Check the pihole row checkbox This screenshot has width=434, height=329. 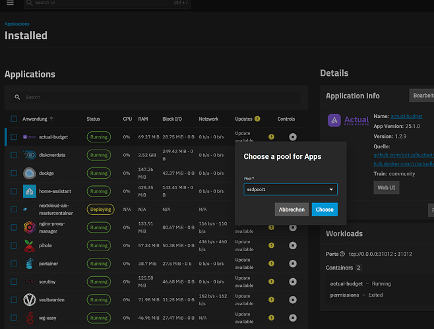(x=14, y=245)
